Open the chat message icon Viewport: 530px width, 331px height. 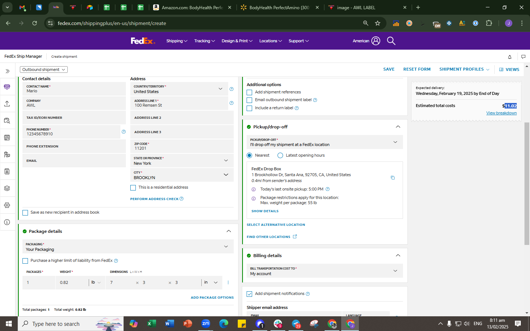[523, 57]
